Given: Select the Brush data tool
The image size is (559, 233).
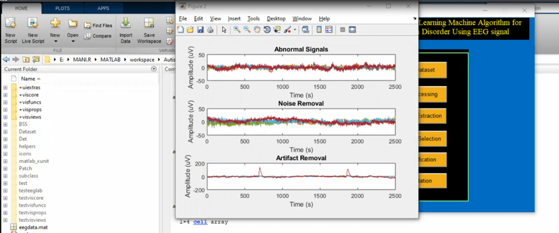Looking at the screenshot, I should click(287, 30).
